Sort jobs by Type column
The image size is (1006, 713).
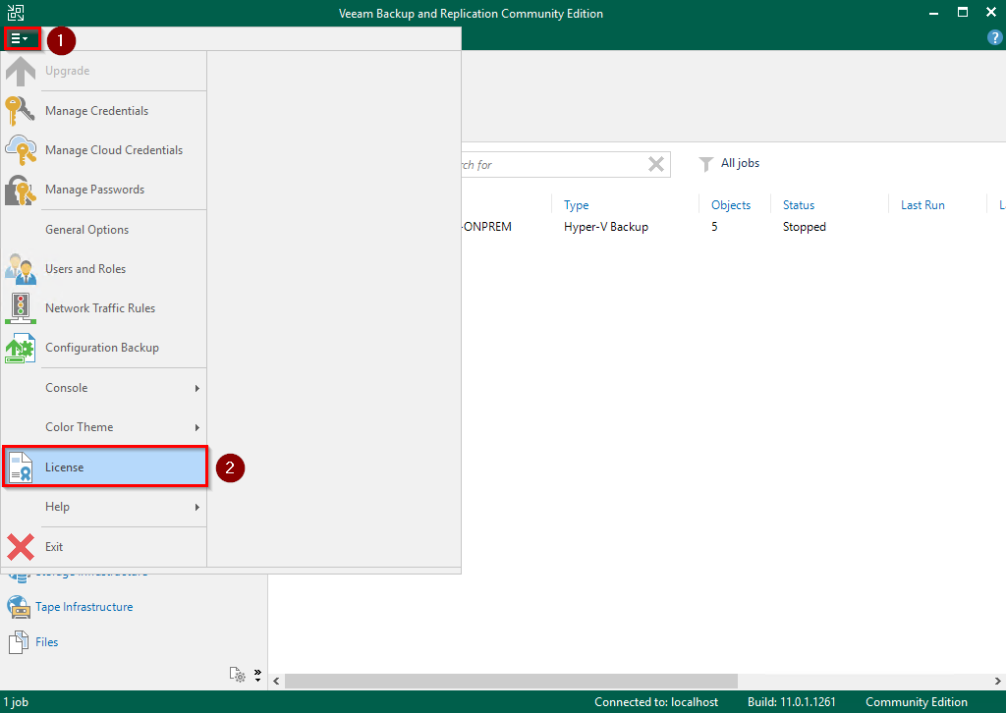576,205
